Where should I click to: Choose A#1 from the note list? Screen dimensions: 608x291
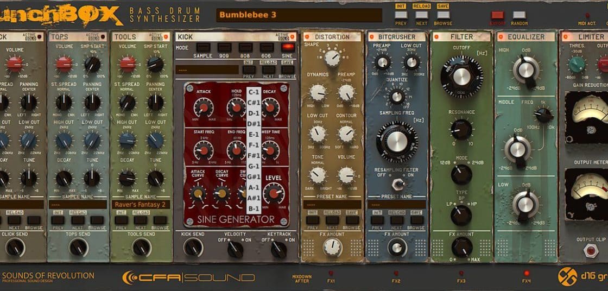point(254,198)
